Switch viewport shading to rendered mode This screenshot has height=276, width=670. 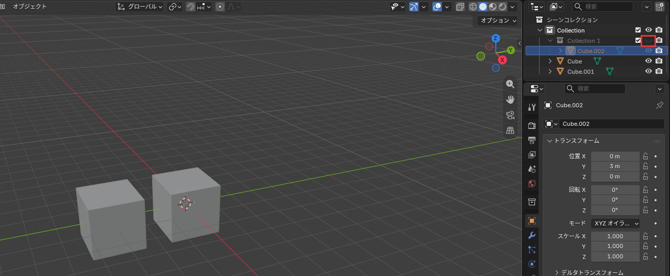pos(501,7)
